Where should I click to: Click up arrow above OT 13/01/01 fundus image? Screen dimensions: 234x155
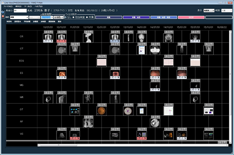point(99,105)
